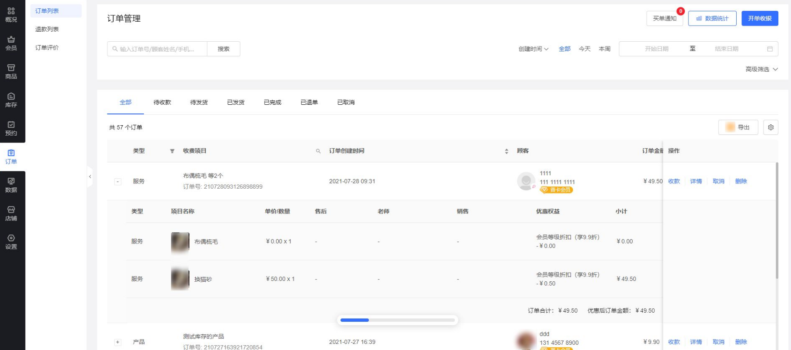791x350 pixels.
Task: Switch to the 全部 orders tab
Action: [x=126, y=102]
